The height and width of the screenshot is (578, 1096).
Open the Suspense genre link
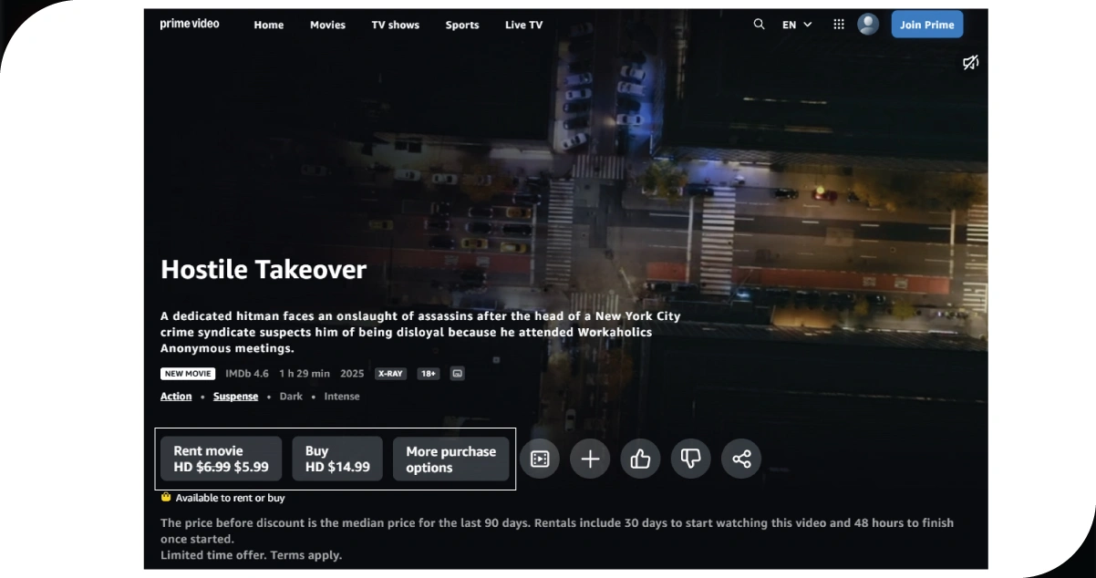click(235, 397)
